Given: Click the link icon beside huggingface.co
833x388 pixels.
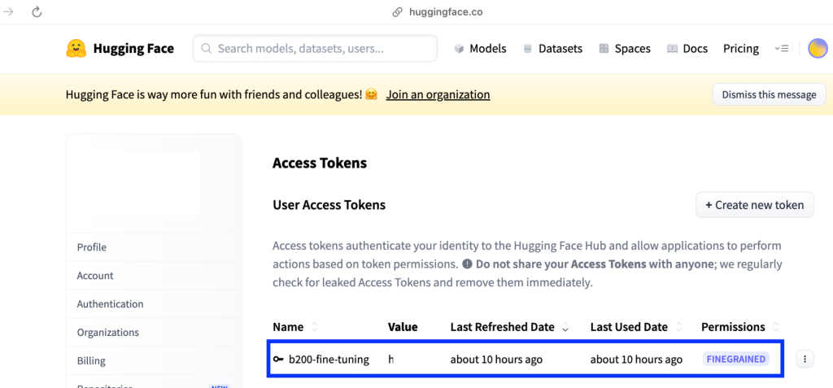Looking at the screenshot, I should [x=397, y=12].
